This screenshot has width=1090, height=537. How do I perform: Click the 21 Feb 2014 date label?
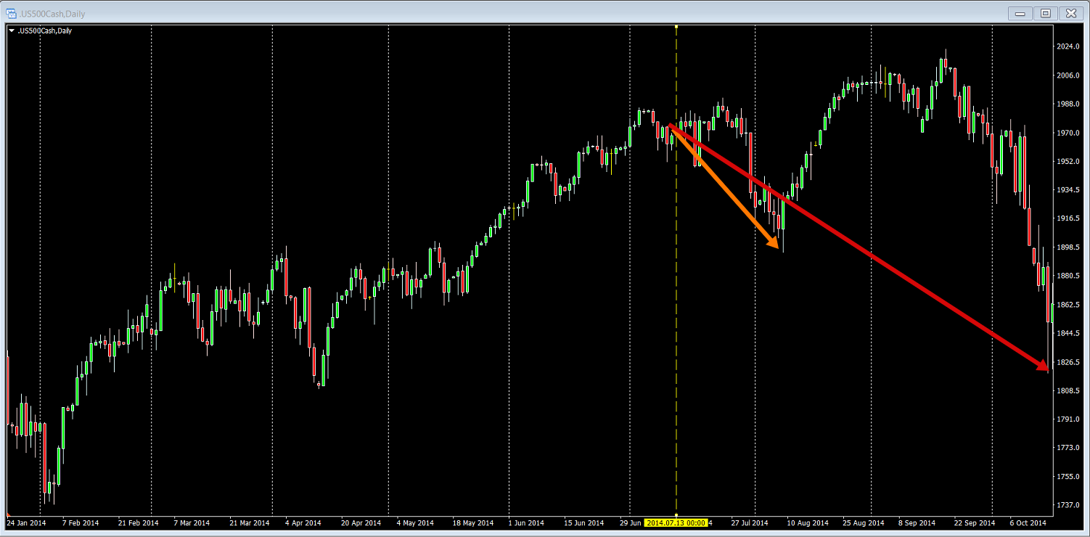pyautogui.click(x=139, y=522)
